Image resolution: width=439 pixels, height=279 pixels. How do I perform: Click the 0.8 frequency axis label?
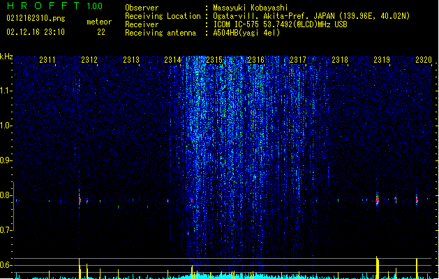click(6, 195)
